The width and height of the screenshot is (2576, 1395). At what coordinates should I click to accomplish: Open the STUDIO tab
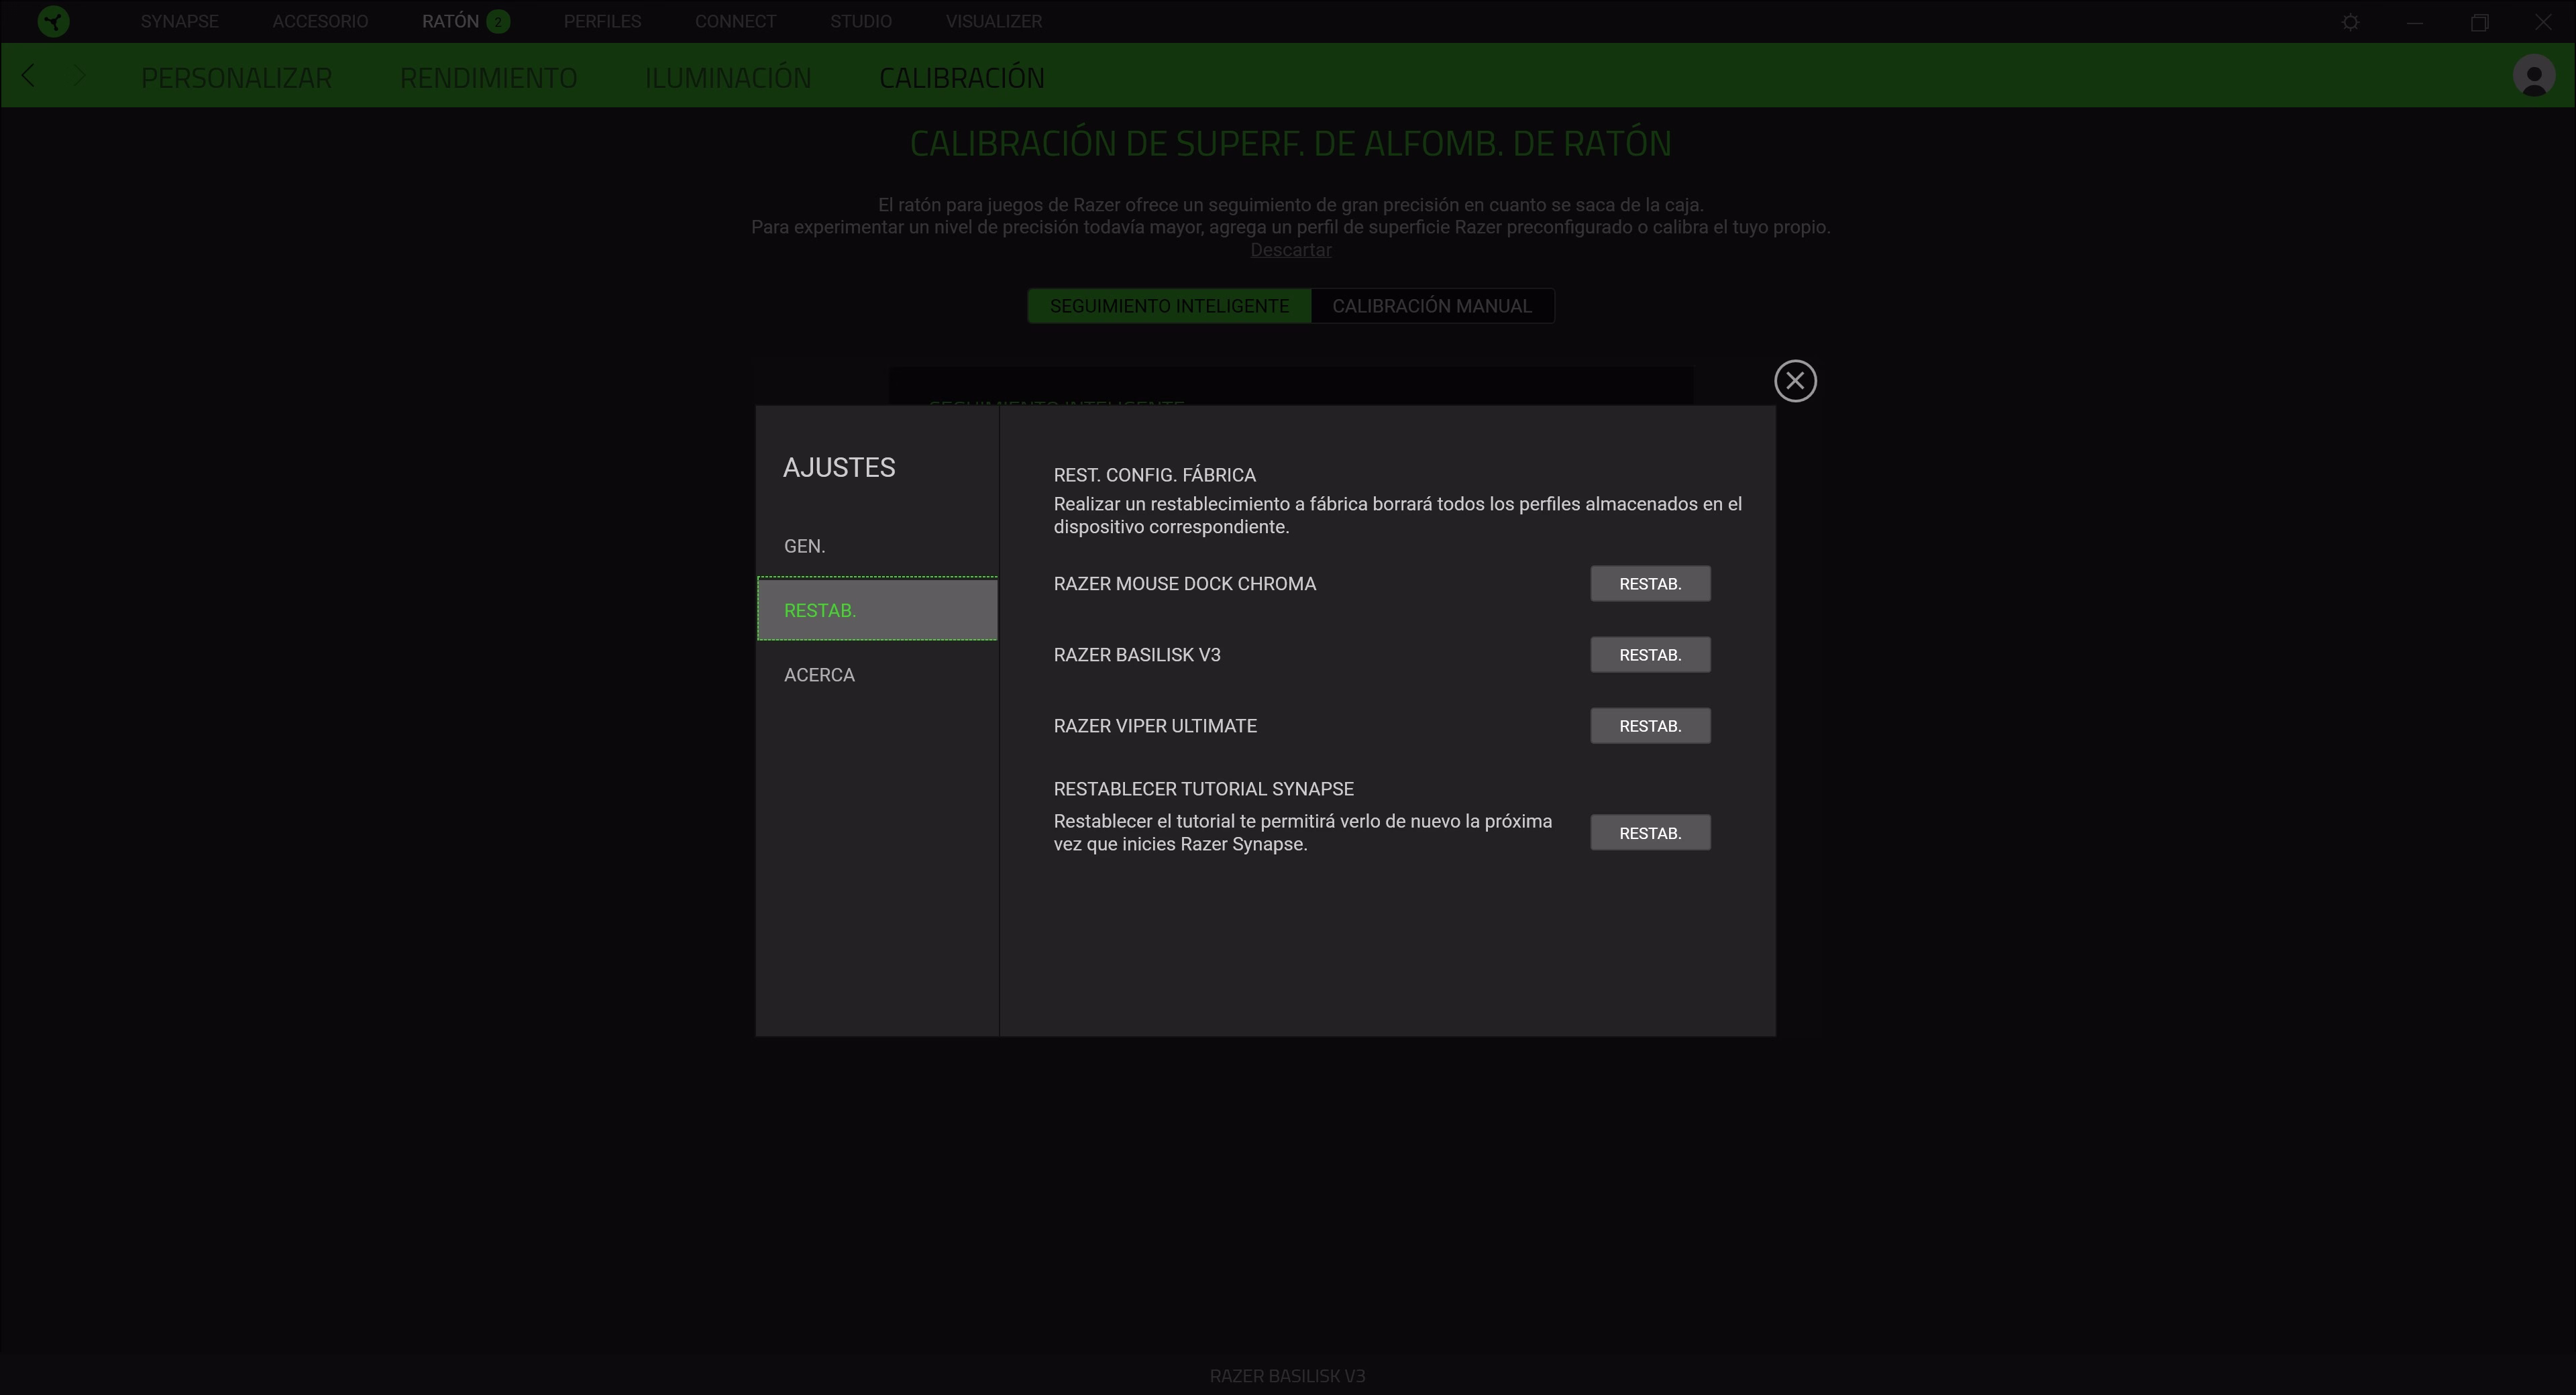point(860,21)
